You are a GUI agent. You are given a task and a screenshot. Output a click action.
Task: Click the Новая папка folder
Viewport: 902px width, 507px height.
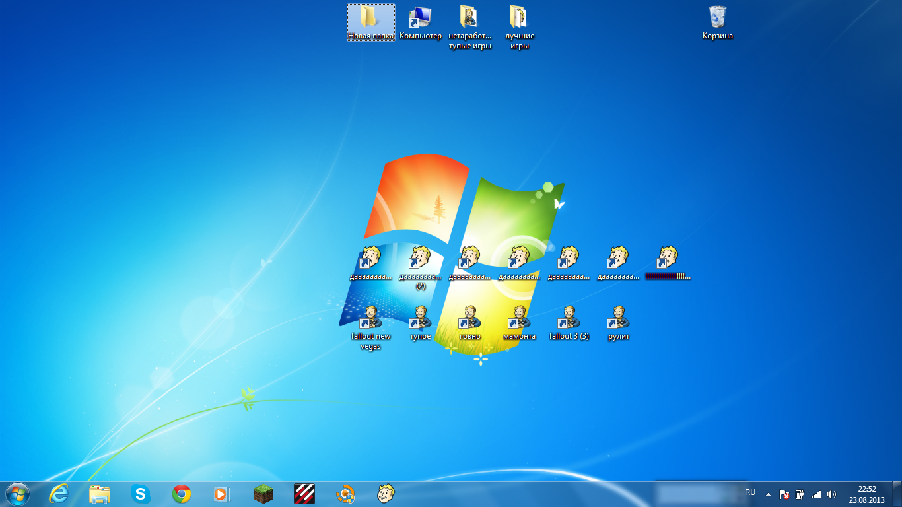click(370, 18)
